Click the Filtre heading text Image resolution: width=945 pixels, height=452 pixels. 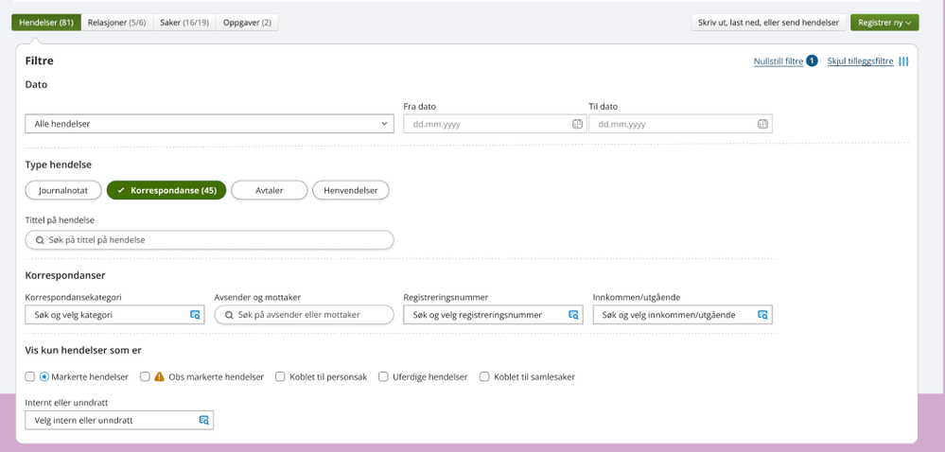click(39, 61)
